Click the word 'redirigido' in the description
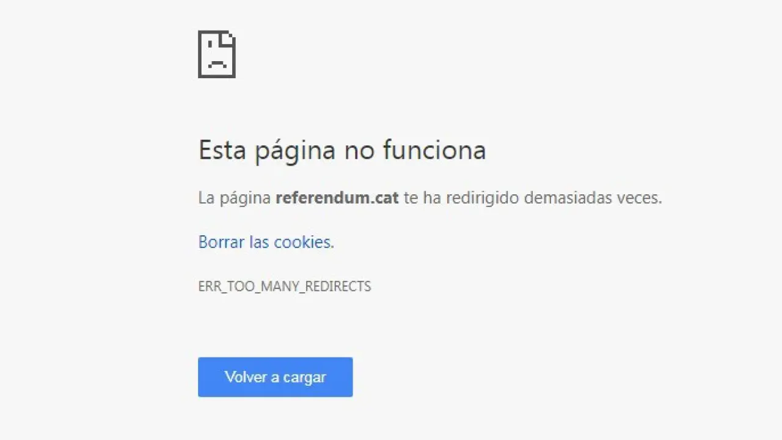The height and width of the screenshot is (440, 782). pos(483,197)
